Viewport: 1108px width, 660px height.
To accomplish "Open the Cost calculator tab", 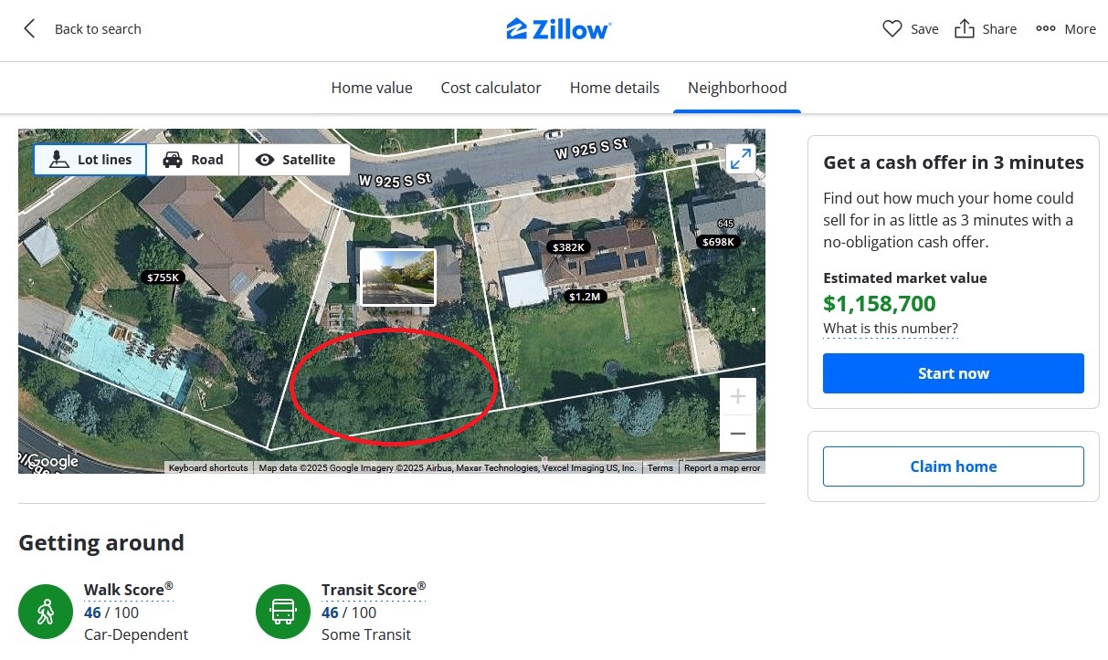I will pyautogui.click(x=491, y=88).
